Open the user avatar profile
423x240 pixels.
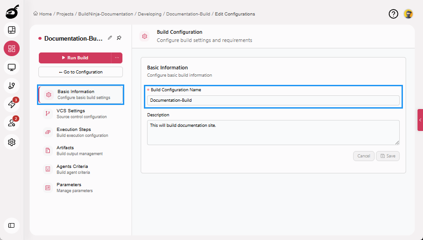coord(408,14)
